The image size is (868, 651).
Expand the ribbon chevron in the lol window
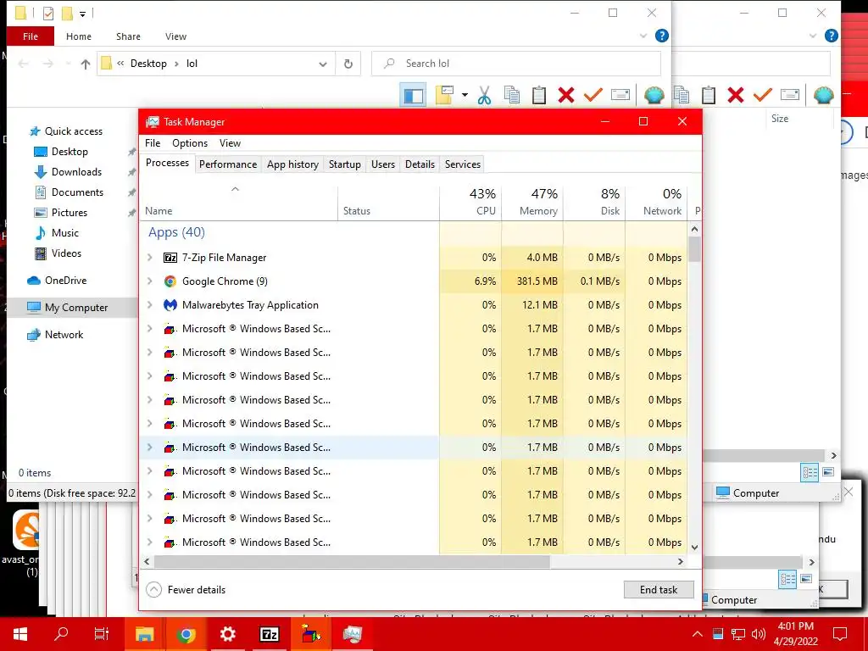(x=643, y=36)
